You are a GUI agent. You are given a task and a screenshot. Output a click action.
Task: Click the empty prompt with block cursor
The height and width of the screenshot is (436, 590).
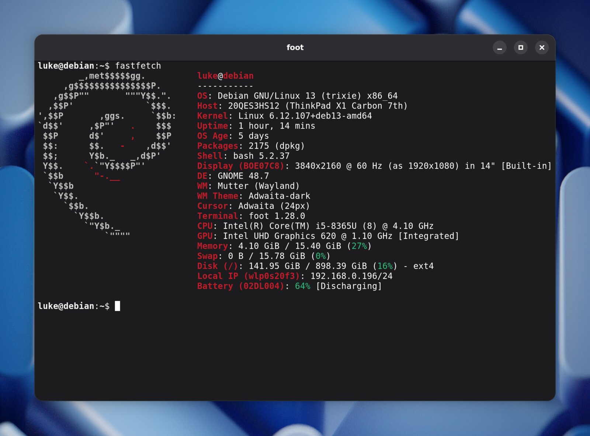tap(79, 306)
